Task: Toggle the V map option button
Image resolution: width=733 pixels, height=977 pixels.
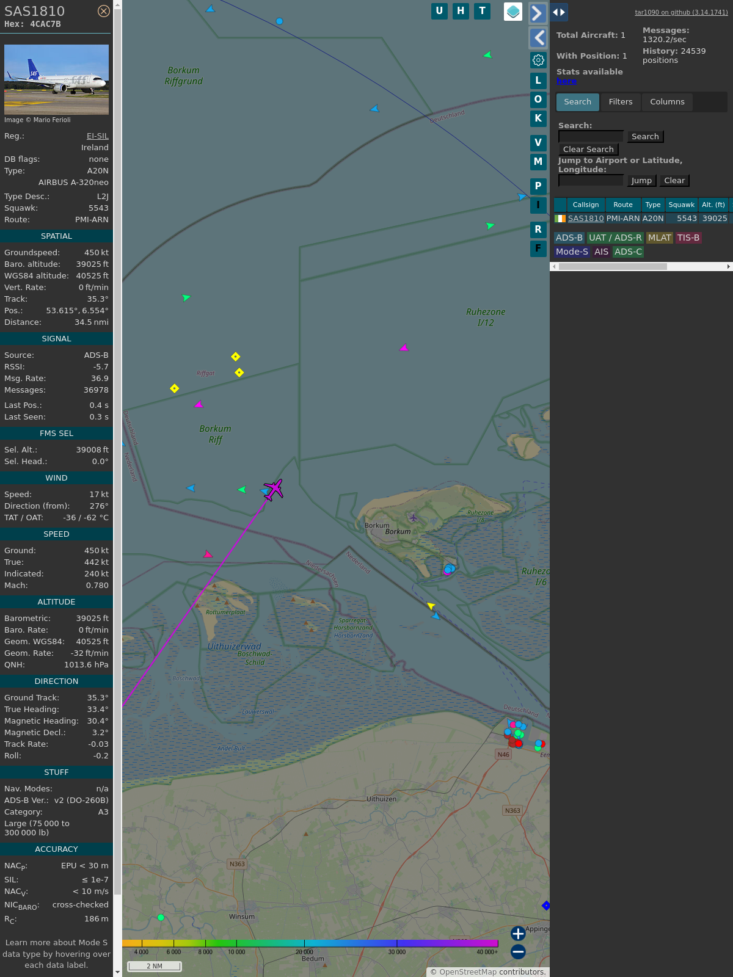Action: pyautogui.click(x=538, y=143)
